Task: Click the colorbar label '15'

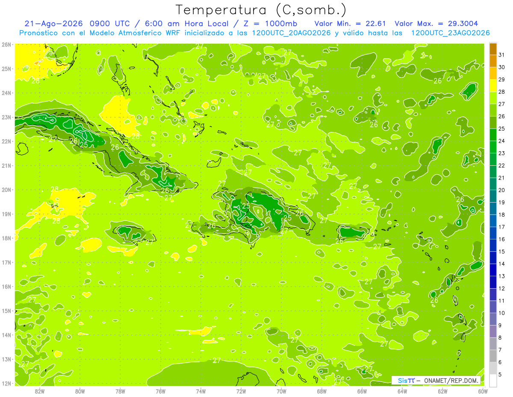Action: coord(502,251)
